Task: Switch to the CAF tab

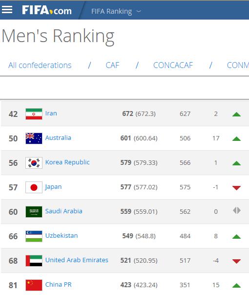Action: [112, 65]
